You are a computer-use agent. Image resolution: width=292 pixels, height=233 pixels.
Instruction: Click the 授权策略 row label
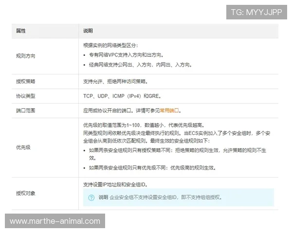(x=26, y=82)
